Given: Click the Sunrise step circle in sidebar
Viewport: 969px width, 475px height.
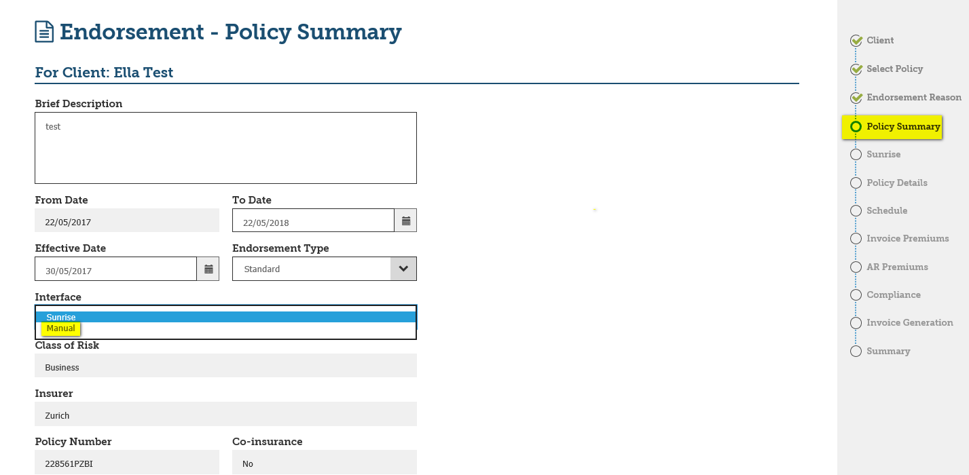Looking at the screenshot, I should [856, 155].
